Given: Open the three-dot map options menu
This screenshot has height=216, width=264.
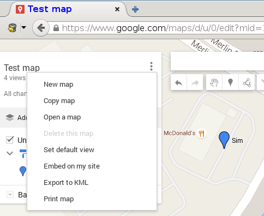Looking at the screenshot, I should [x=151, y=66].
